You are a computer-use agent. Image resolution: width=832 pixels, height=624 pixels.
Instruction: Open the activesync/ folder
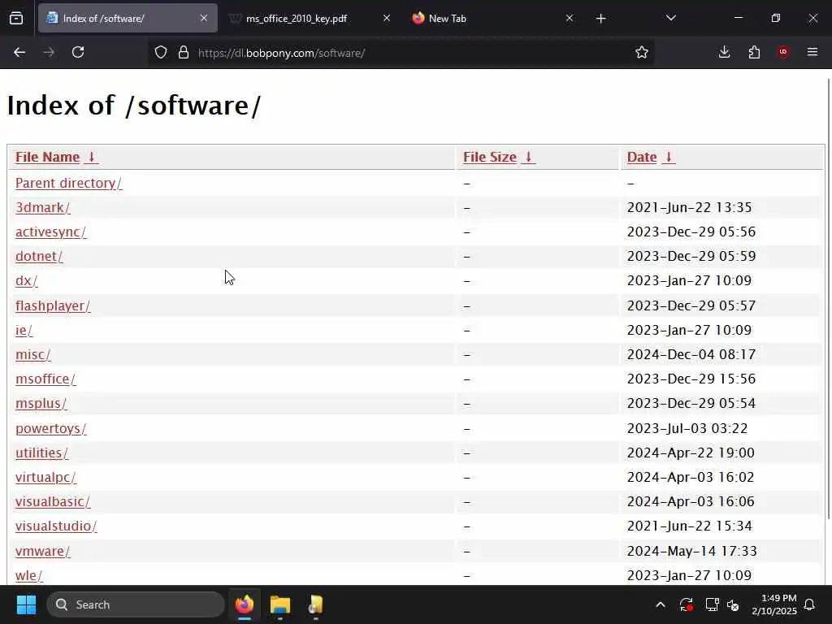point(51,232)
